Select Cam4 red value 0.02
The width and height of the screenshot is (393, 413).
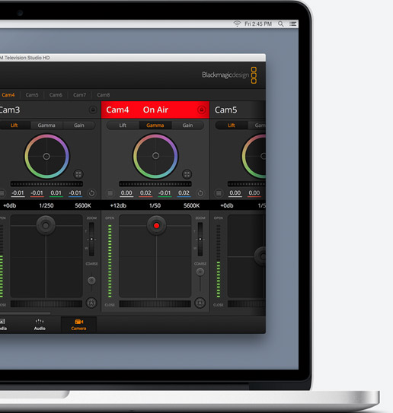click(145, 193)
